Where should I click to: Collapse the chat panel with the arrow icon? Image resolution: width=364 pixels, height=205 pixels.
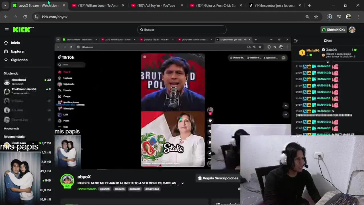tap(296, 41)
